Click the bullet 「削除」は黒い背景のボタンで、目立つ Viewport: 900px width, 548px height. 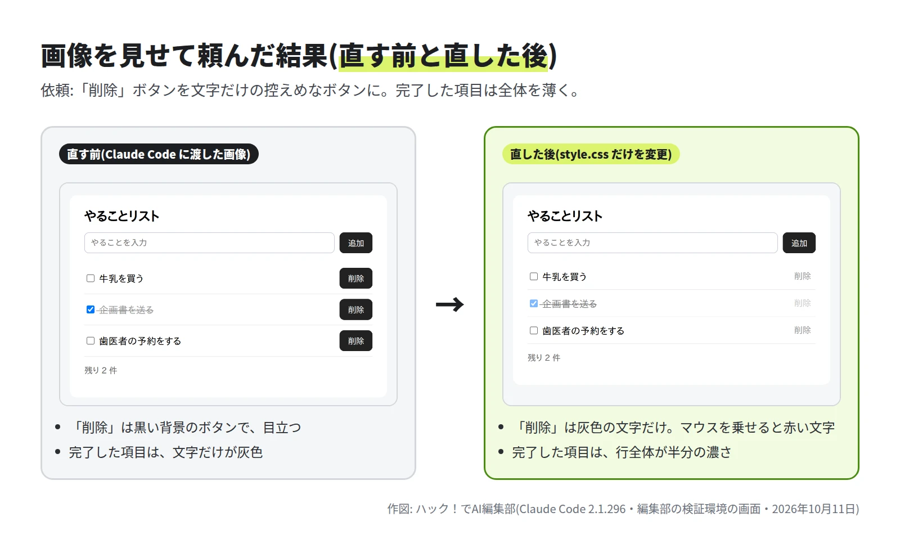click(185, 428)
